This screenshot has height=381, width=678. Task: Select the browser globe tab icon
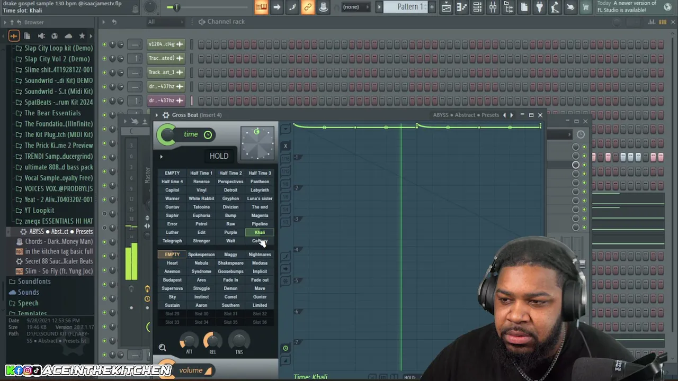[x=55, y=36]
